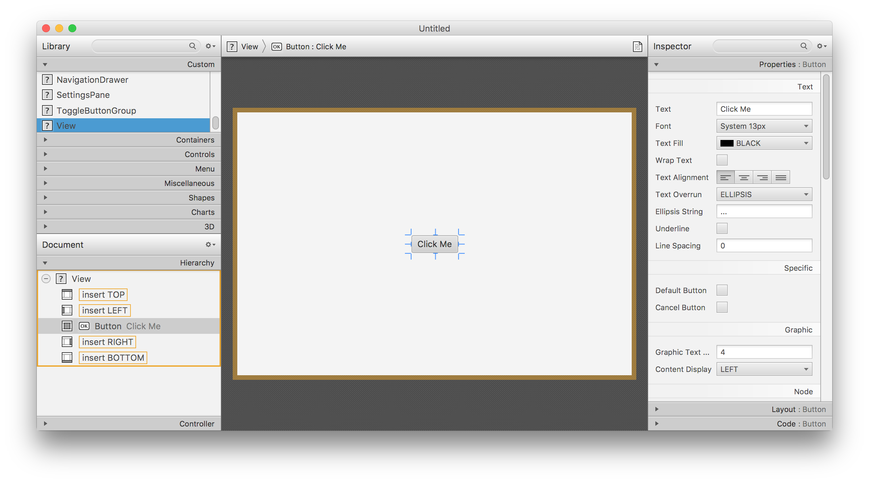The width and height of the screenshot is (869, 483).
Task: Click the document/file icon in toolbar
Action: coord(638,46)
